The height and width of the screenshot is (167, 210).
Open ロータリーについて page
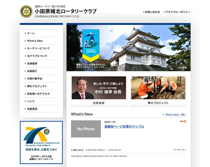click(x=38, y=48)
